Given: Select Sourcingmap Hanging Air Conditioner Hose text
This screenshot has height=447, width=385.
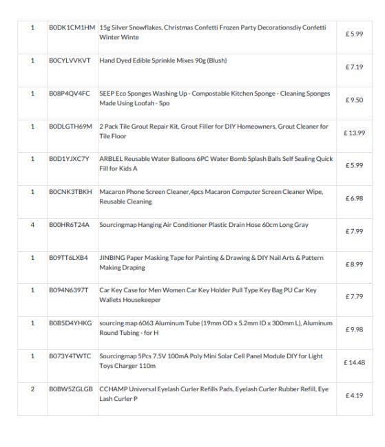Looking at the screenshot, I should (204, 225).
